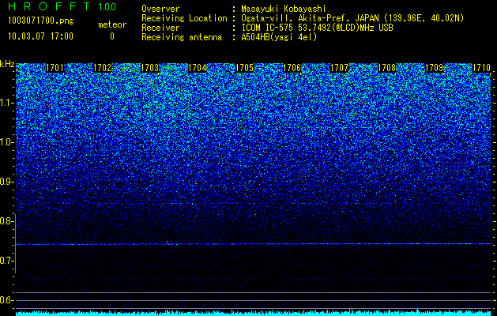Click the 1.1 kHz axis label
497x316 pixels.
[x=7, y=103]
